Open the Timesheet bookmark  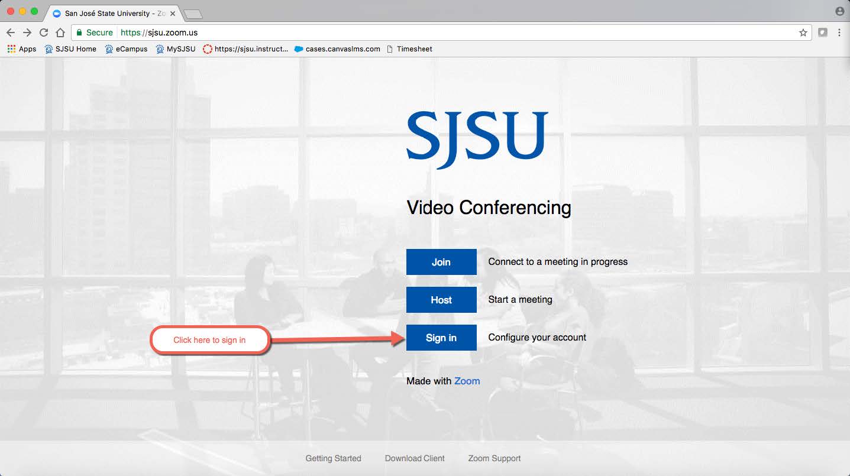[x=409, y=49]
